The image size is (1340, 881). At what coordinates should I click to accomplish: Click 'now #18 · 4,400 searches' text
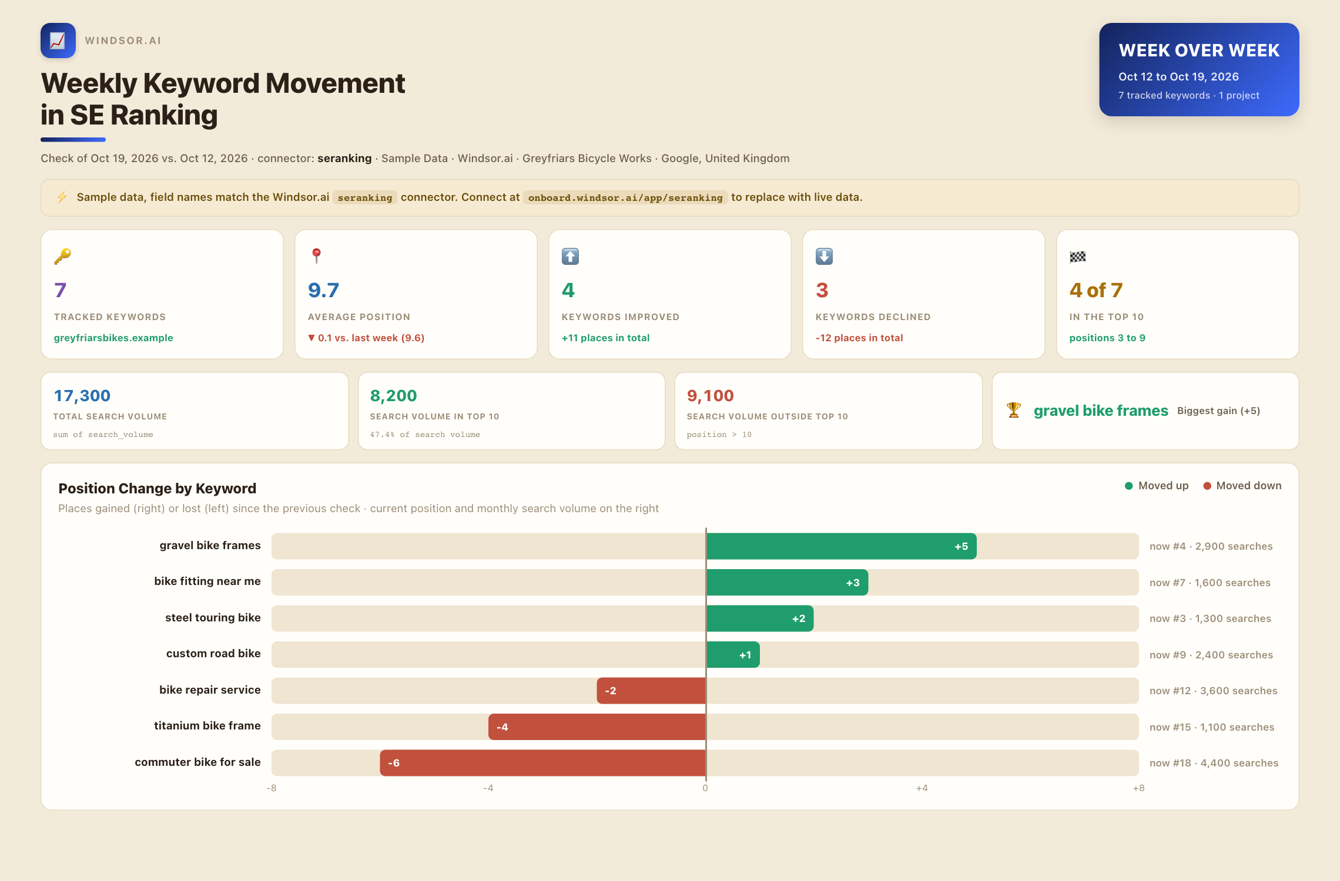pos(1214,763)
